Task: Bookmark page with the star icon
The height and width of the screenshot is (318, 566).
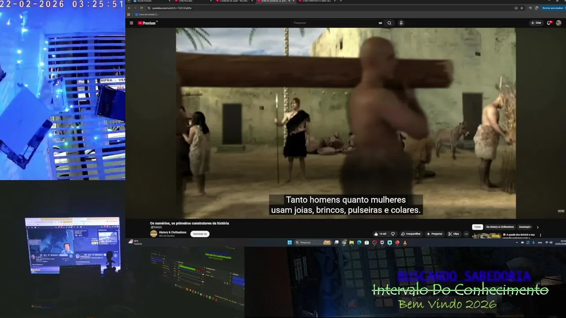Action: tap(522, 8)
